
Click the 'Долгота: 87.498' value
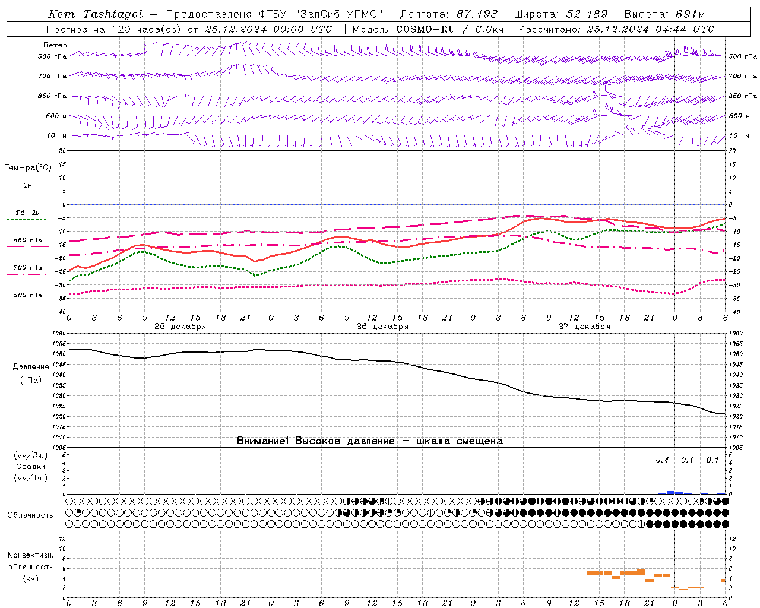pos(449,14)
